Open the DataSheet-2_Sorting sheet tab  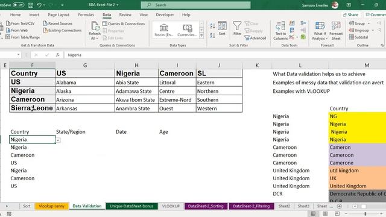(x=206, y=206)
